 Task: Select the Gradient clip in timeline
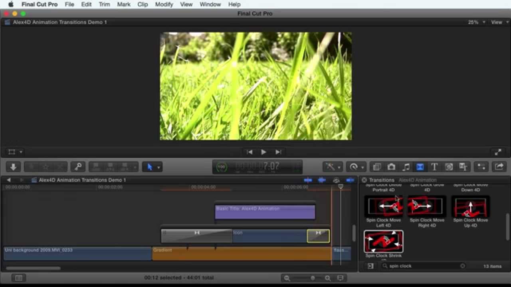242,254
